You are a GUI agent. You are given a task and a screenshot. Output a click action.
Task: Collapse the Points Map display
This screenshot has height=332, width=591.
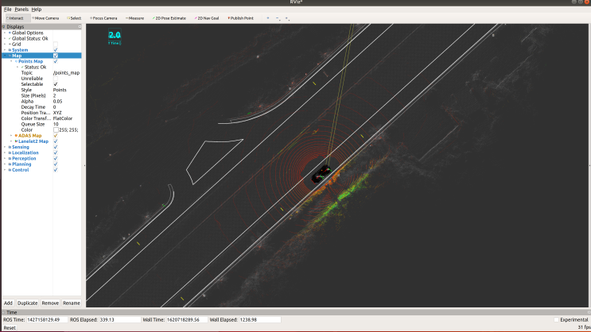pos(11,61)
